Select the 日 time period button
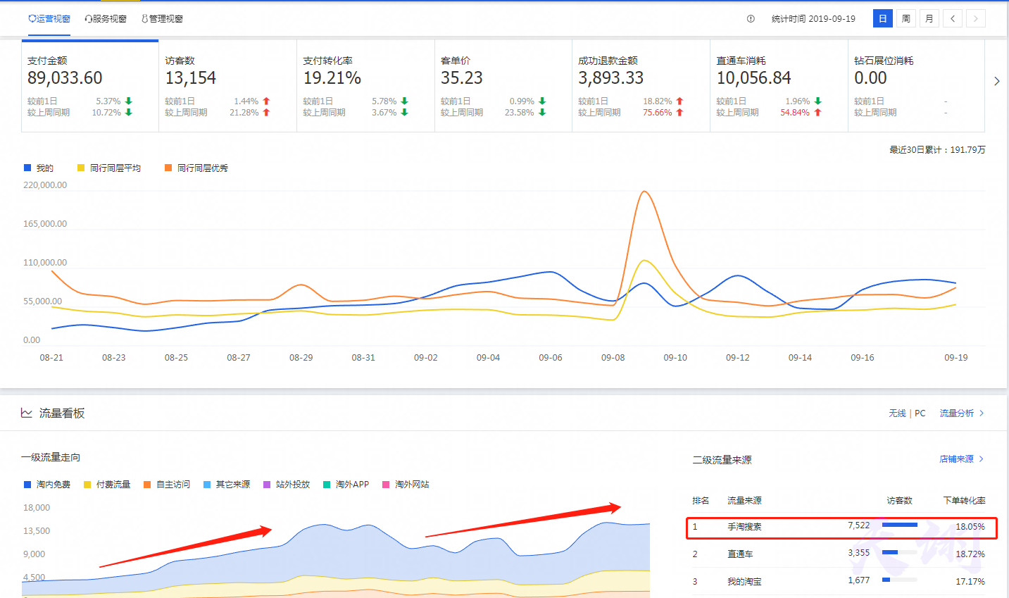The image size is (1009, 598). click(x=883, y=18)
